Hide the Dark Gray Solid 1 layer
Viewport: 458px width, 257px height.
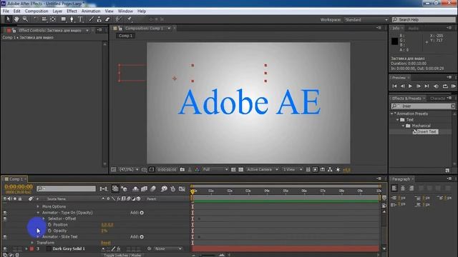(x=5, y=248)
